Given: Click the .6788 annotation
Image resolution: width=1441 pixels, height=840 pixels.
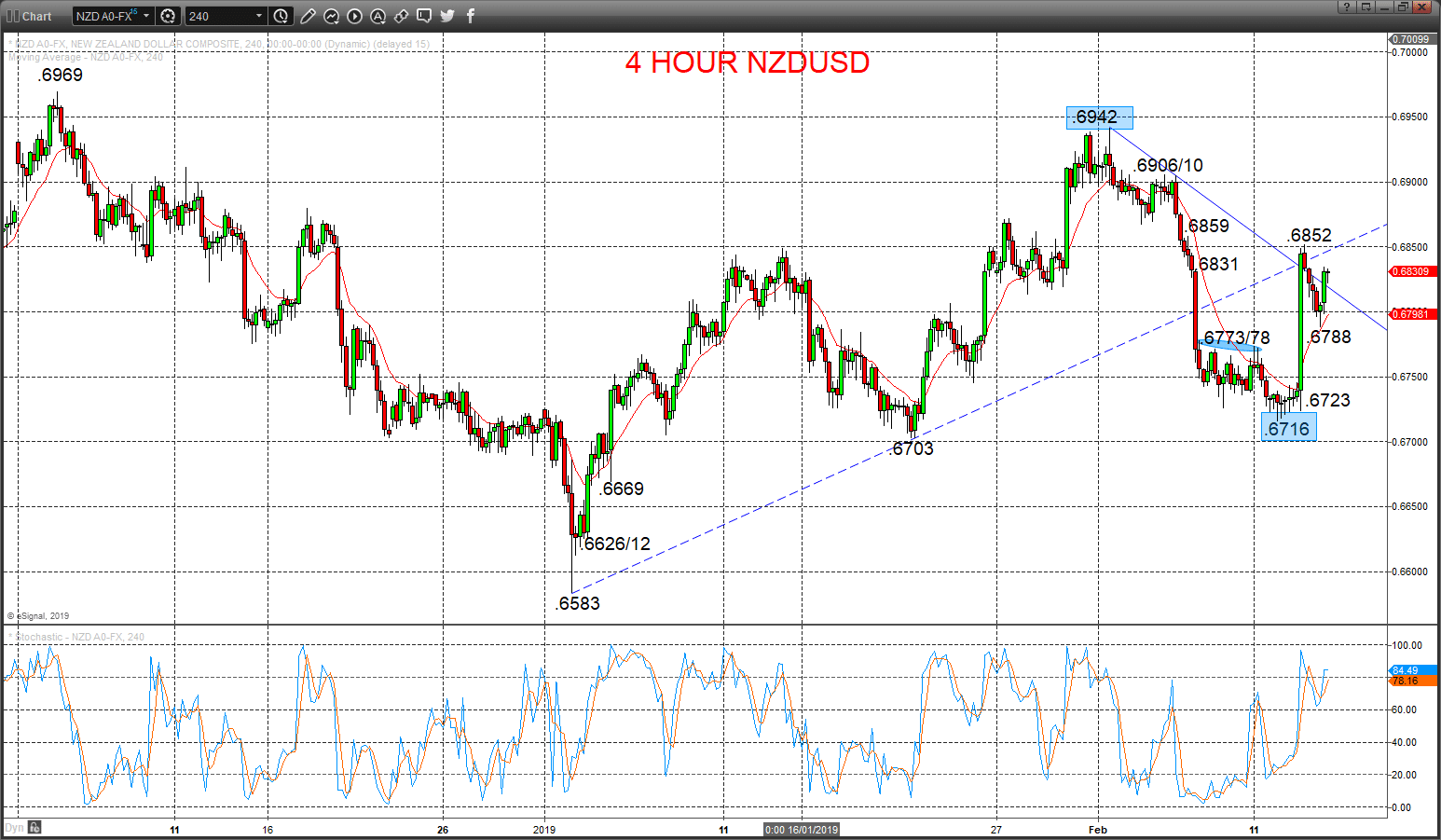Looking at the screenshot, I should [x=1330, y=337].
